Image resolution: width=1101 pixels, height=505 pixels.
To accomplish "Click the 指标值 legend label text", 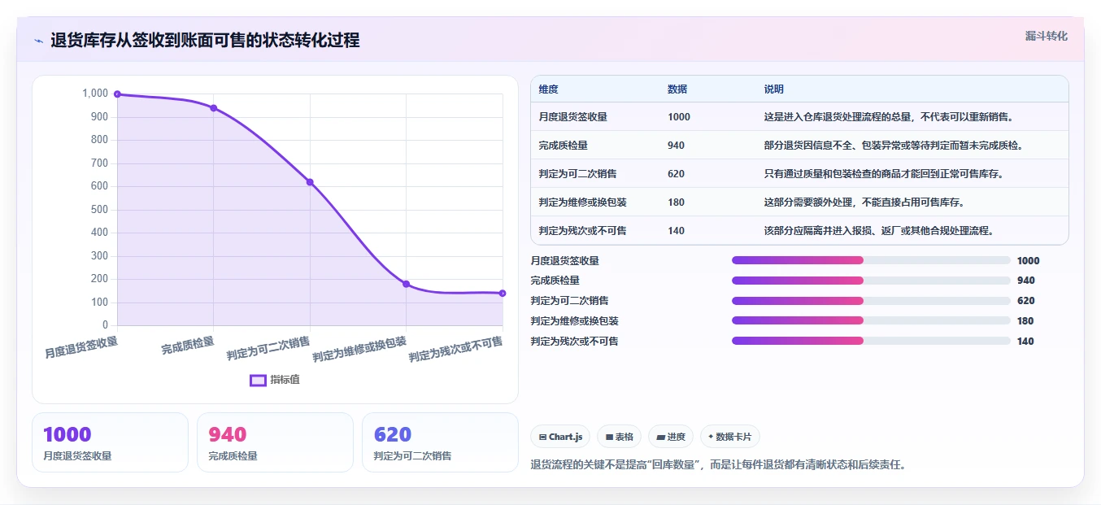I will (x=285, y=380).
